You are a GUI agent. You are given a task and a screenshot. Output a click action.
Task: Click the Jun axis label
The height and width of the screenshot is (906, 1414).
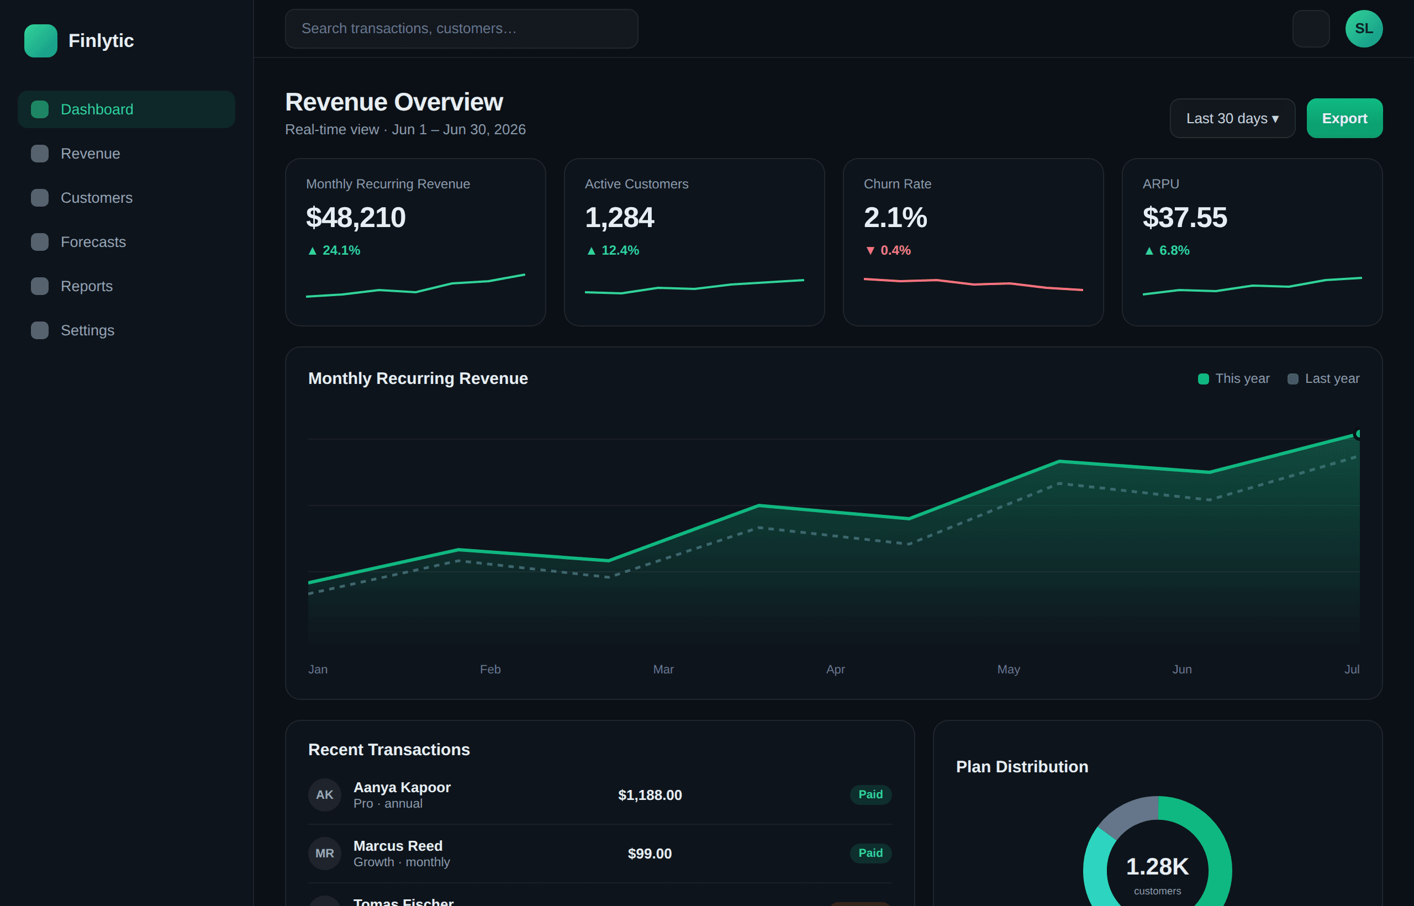coord(1181,669)
